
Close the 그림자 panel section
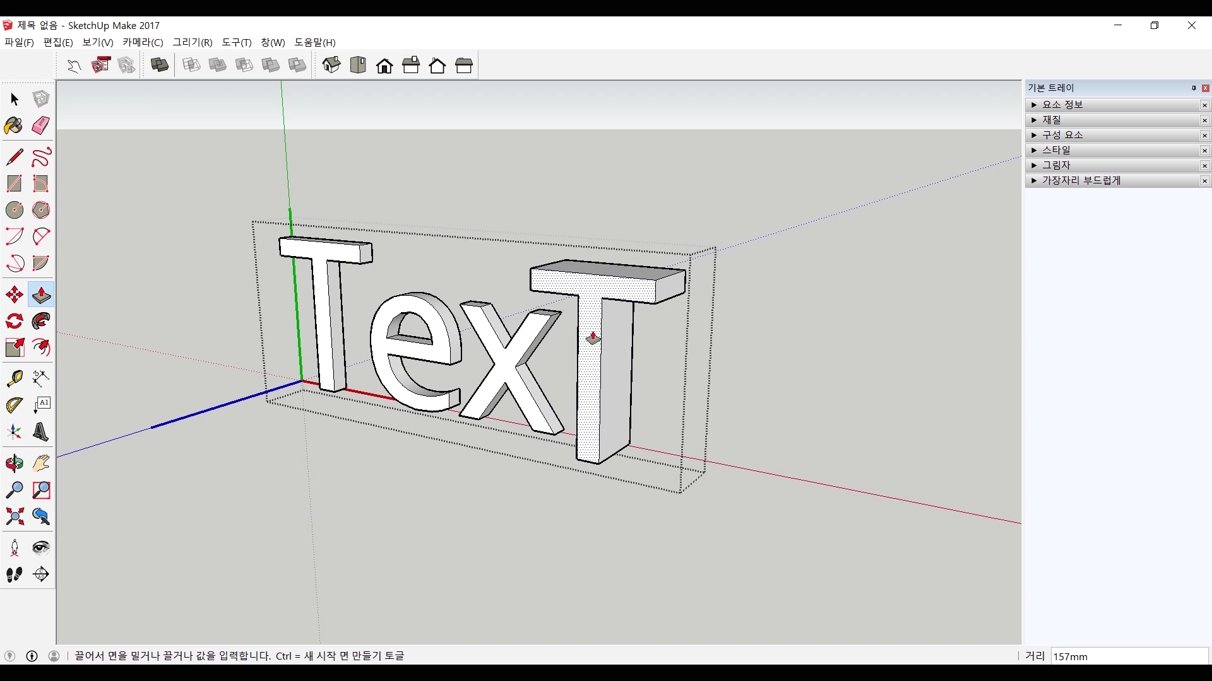(x=1204, y=165)
